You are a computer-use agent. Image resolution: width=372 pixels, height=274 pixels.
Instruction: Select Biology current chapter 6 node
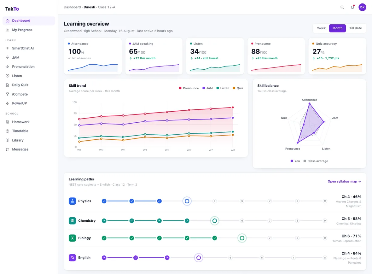(242, 238)
